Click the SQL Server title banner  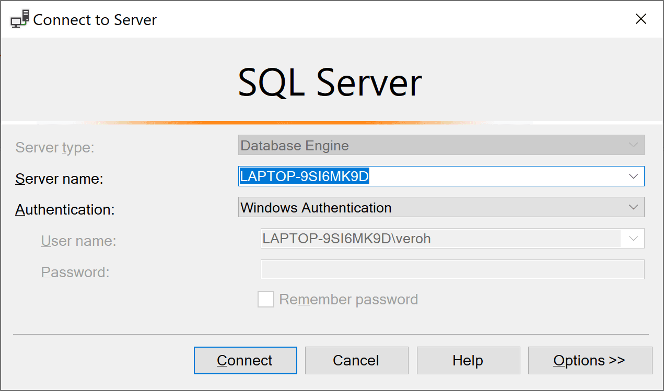click(330, 82)
